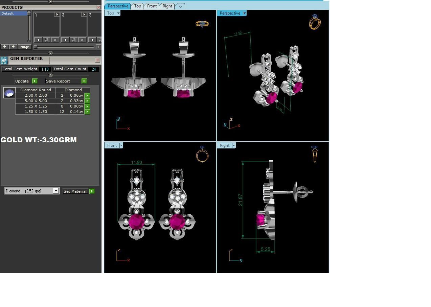This screenshot has height=307, width=431.
Task: Click the Diamond Round column header
Action: pyautogui.click(x=36, y=90)
